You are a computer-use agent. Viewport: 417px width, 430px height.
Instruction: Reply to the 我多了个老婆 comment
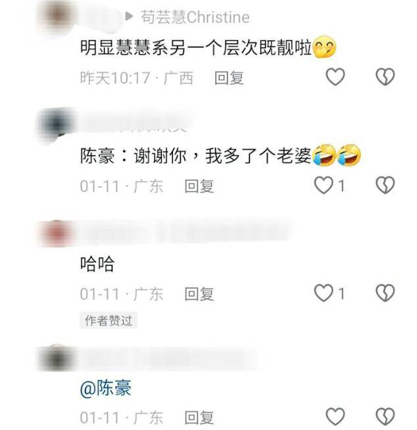pyautogui.click(x=199, y=186)
